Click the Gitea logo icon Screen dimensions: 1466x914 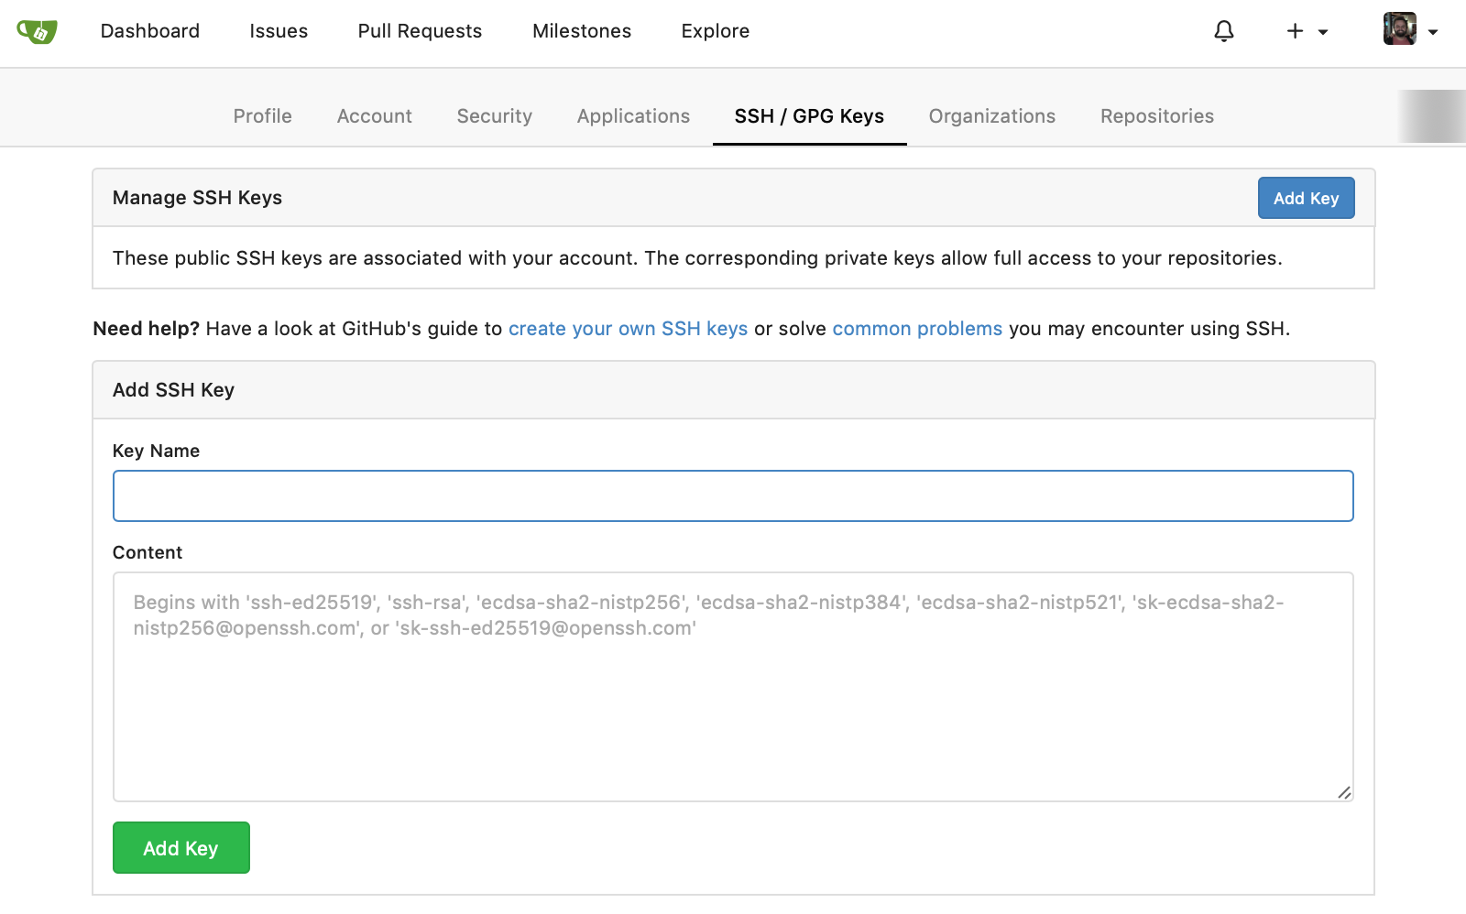tap(37, 31)
